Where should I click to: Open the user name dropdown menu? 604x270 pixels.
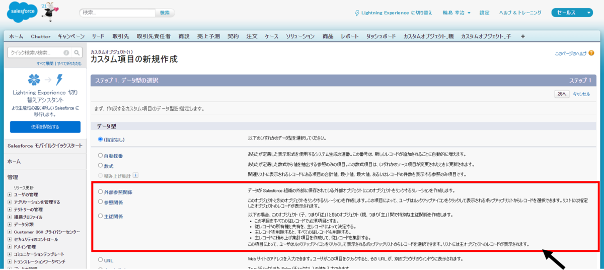point(457,13)
